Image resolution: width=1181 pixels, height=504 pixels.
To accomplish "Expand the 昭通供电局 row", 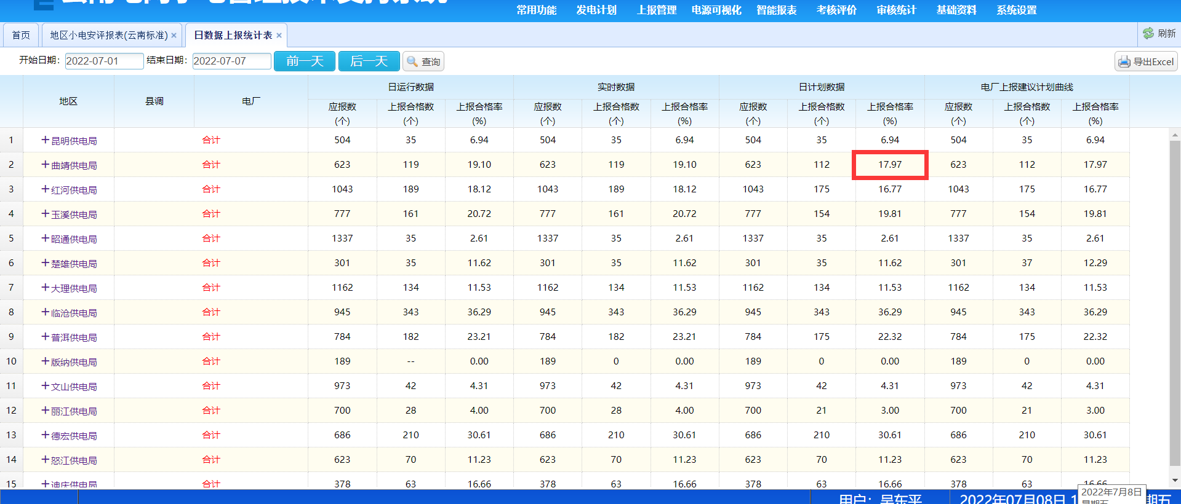I will tap(46, 238).
